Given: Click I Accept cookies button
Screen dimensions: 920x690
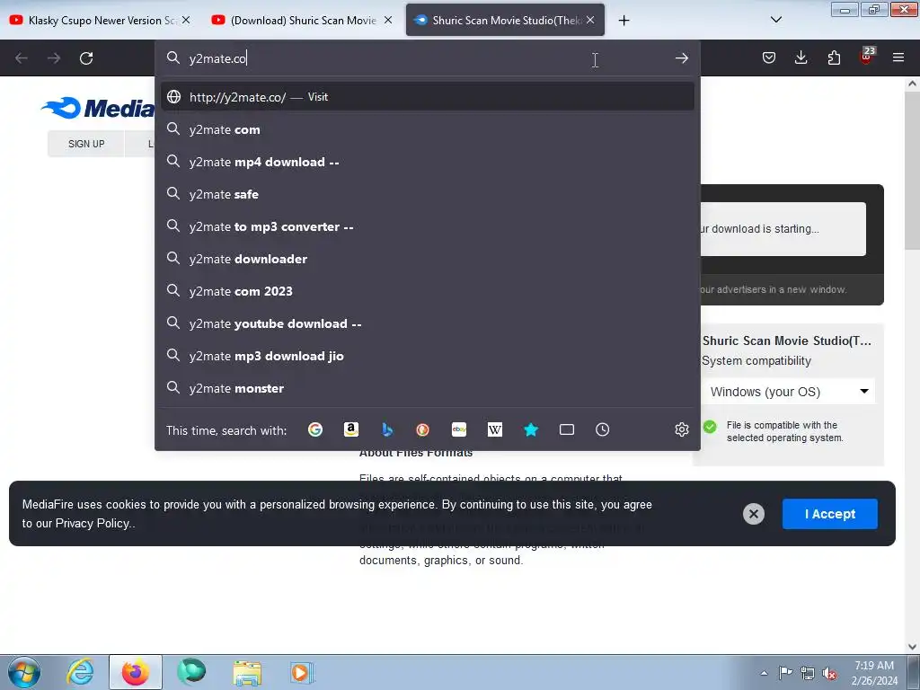Looking at the screenshot, I should click(829, 514).
